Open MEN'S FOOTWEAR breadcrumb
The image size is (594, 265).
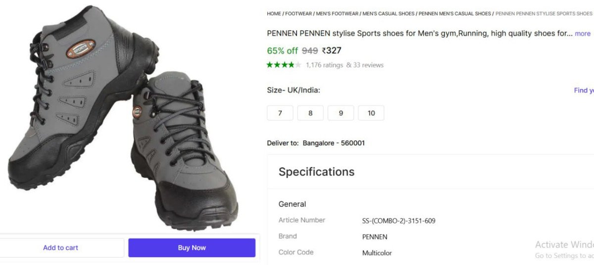[337, 14]
